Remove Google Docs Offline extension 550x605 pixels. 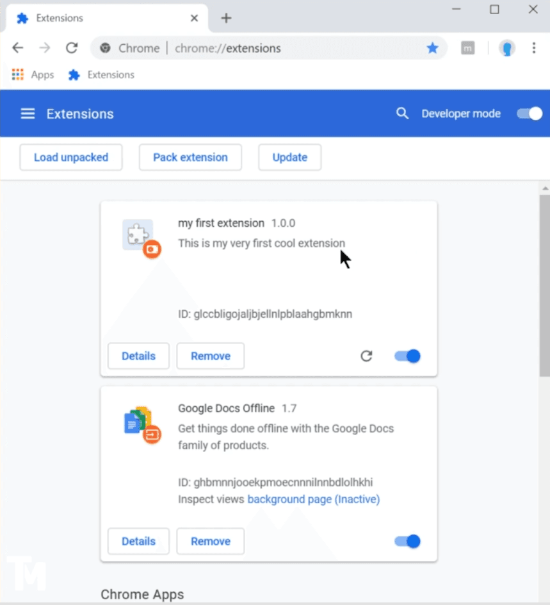tap(211, 542)
